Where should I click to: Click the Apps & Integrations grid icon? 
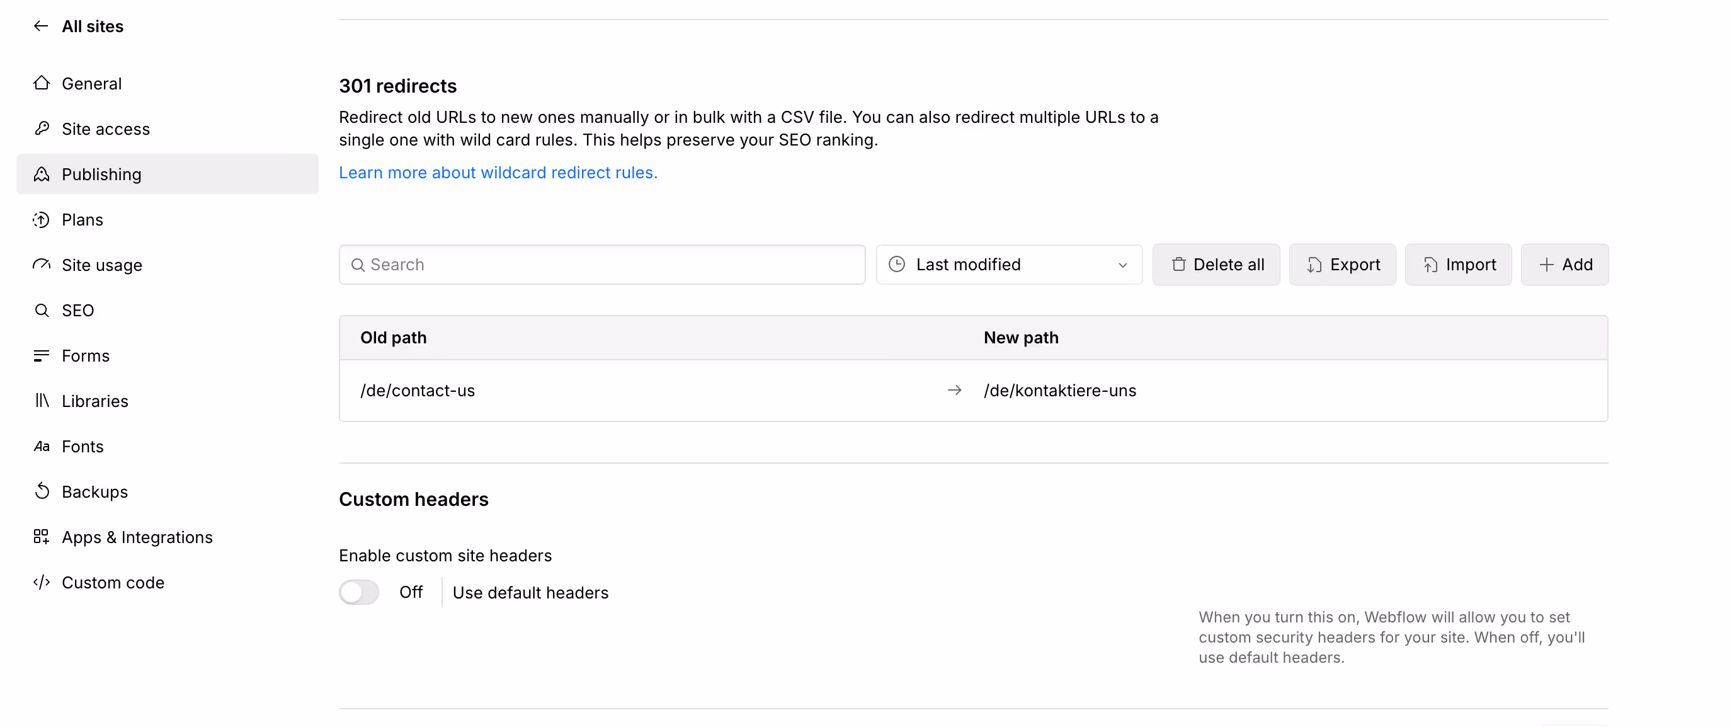coord(42,537)
